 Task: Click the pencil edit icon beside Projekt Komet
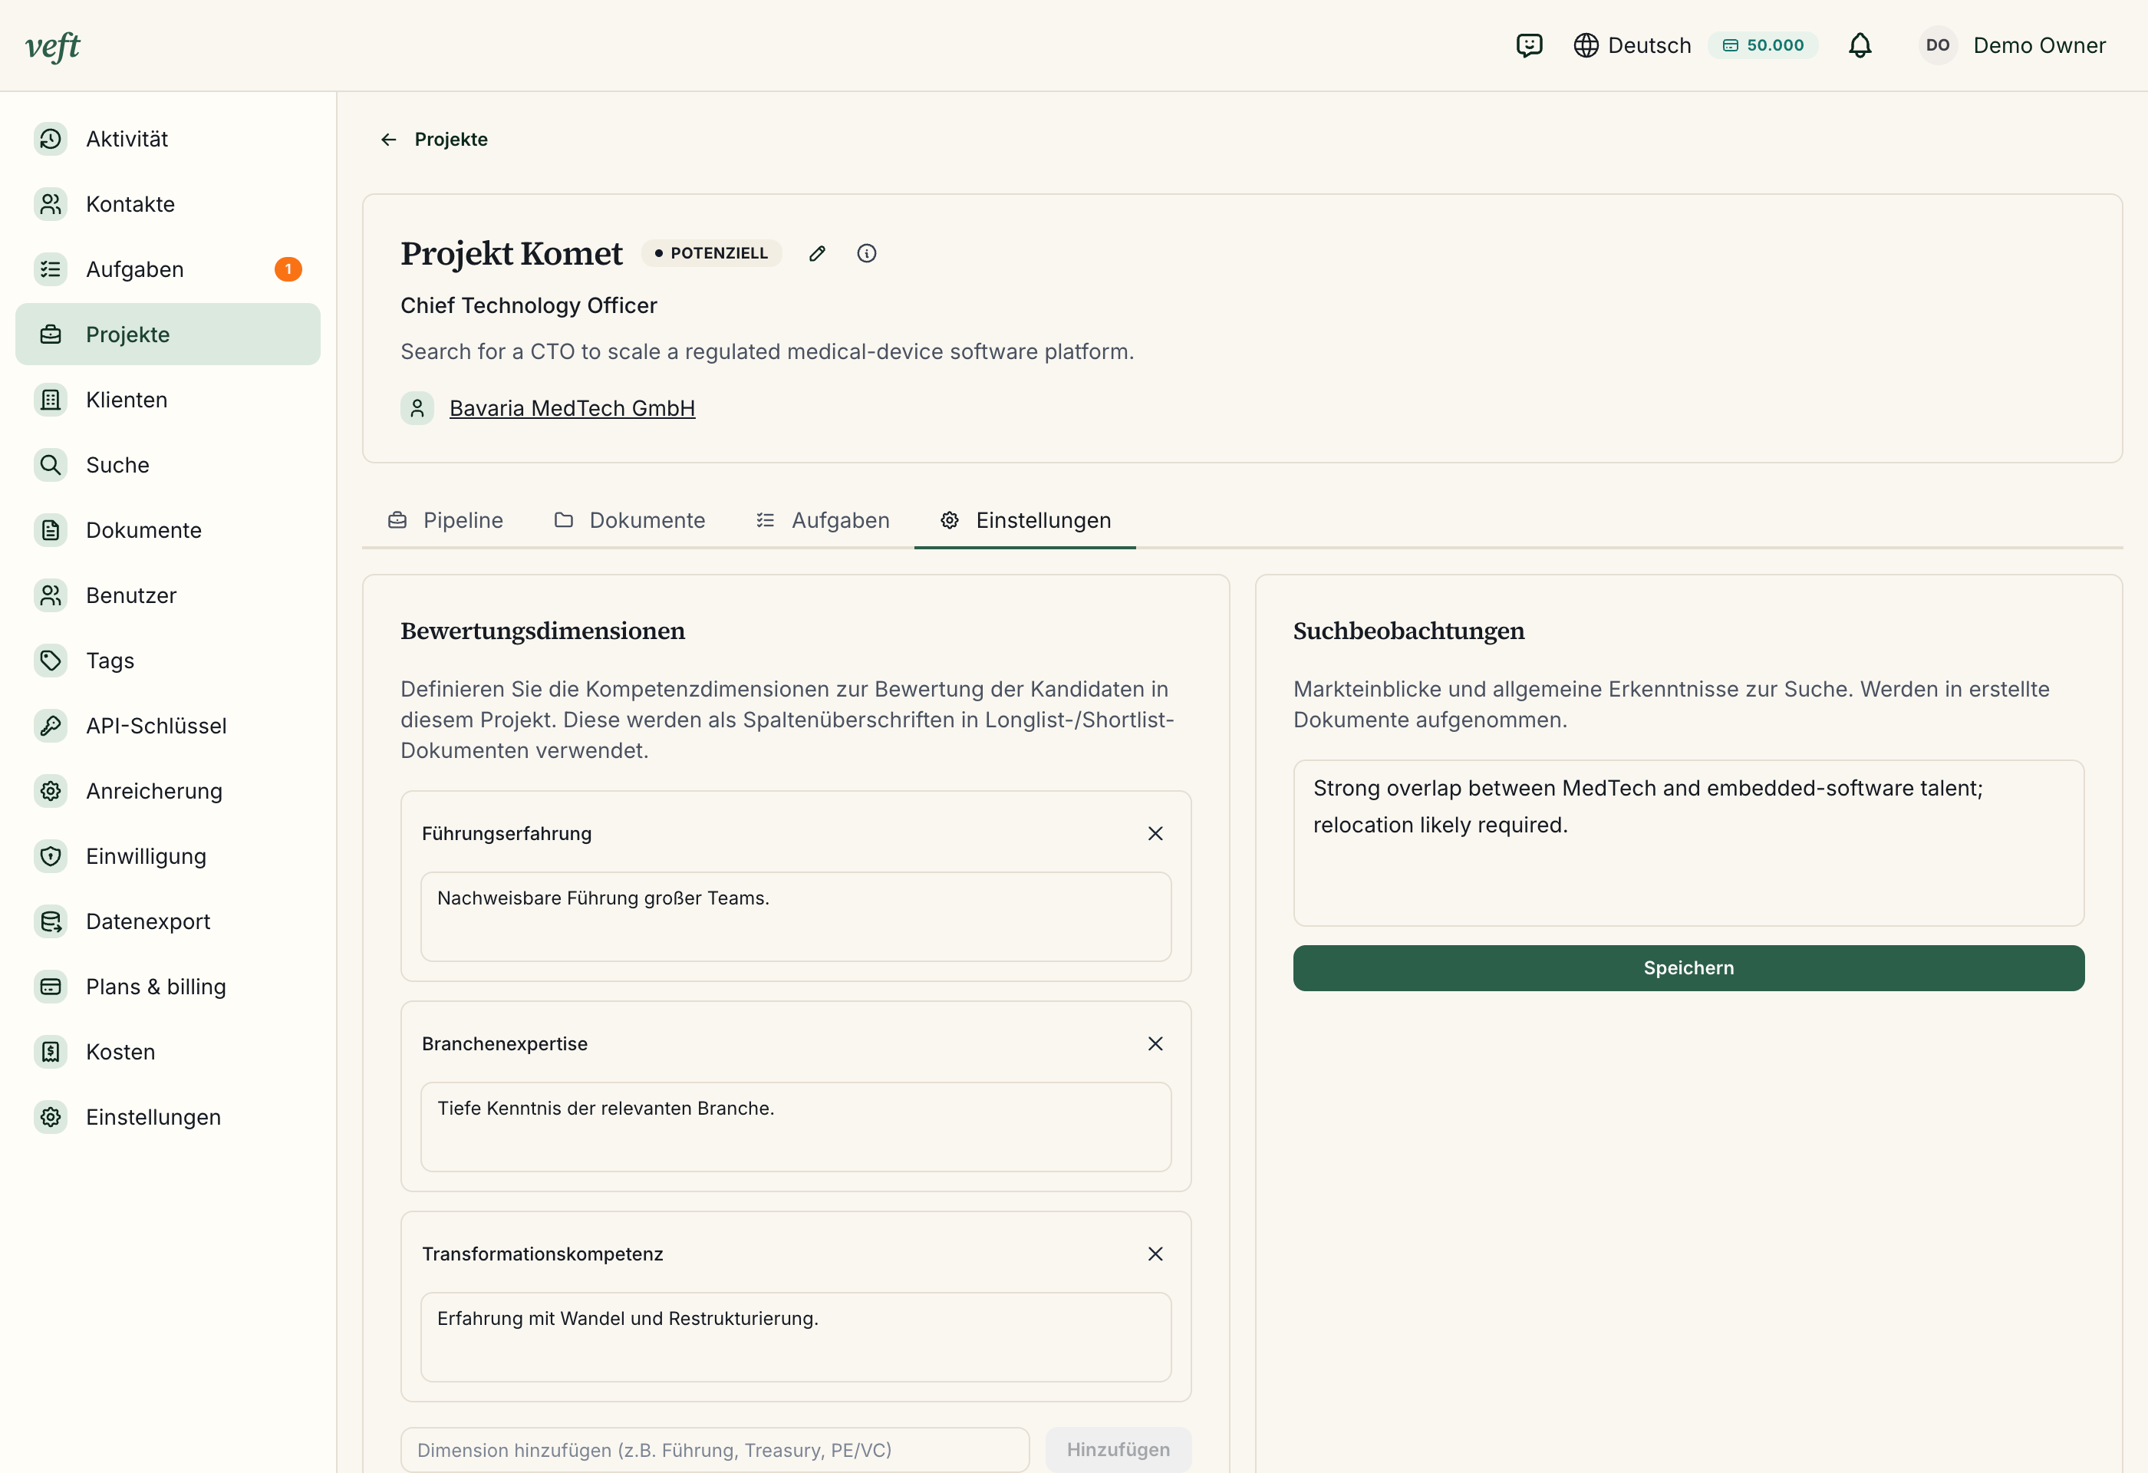pyautogui.click(x=817, y=253)
